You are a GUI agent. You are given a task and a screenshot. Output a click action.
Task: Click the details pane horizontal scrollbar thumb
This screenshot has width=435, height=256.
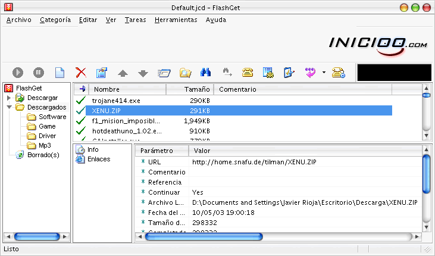(204, 236)
